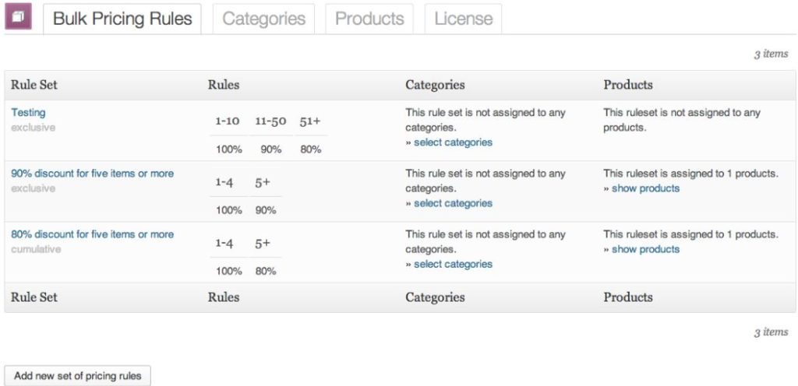This screenshot has width=798, height=386.
Task: Click Add new set of pricing rules
Action: pos(78,376)
